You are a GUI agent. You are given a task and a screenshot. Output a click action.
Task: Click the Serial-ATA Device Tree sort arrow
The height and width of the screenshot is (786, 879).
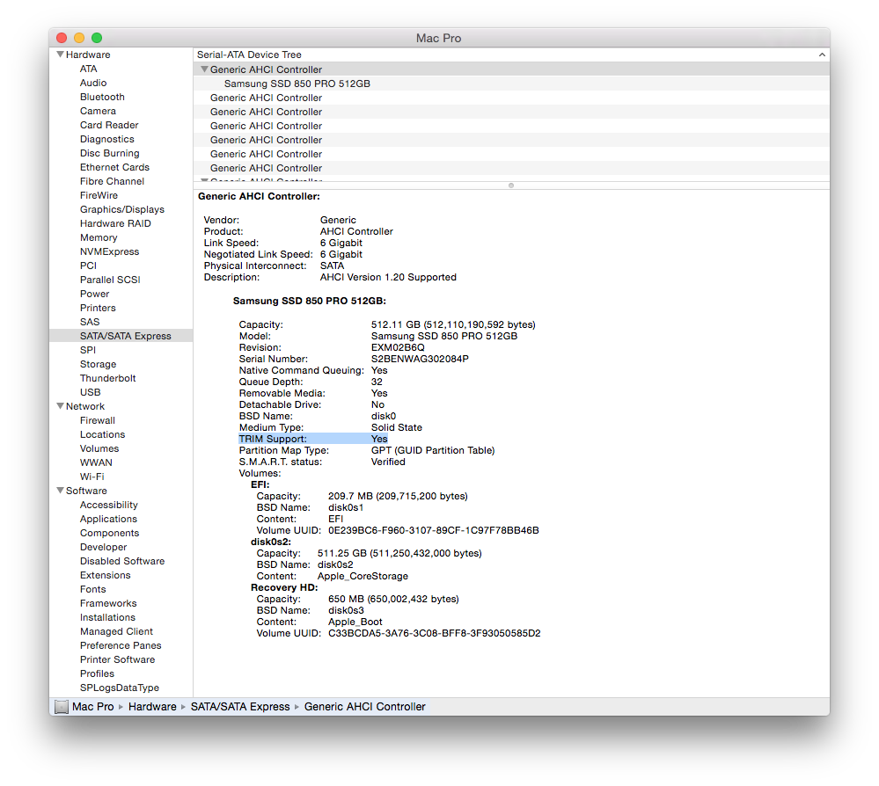[x=822, y=55]
